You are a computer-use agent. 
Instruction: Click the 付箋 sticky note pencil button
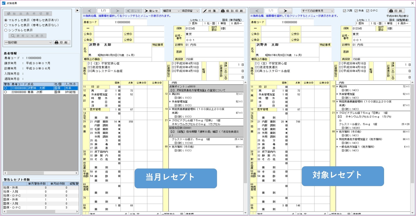tap(210, 11)
